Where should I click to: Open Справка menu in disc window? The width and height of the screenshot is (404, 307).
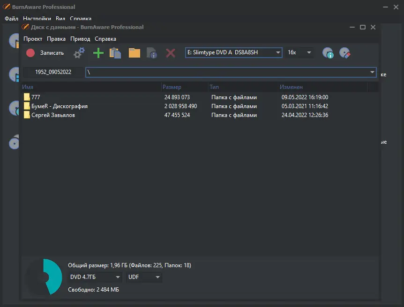(x=105, y=39)
